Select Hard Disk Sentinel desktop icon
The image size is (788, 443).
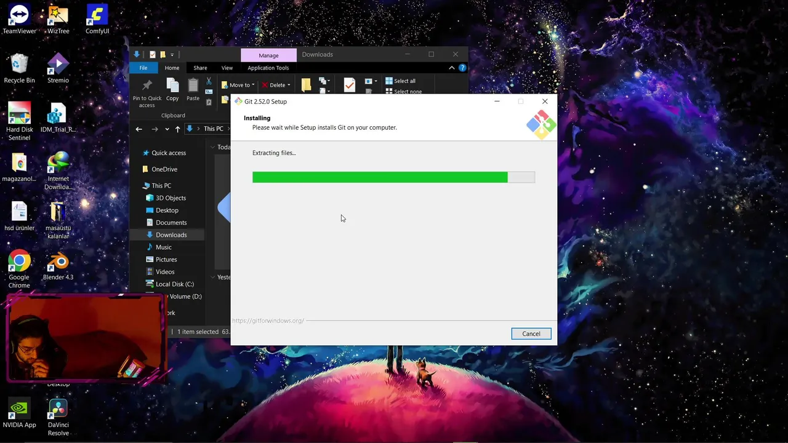[19, 121]
